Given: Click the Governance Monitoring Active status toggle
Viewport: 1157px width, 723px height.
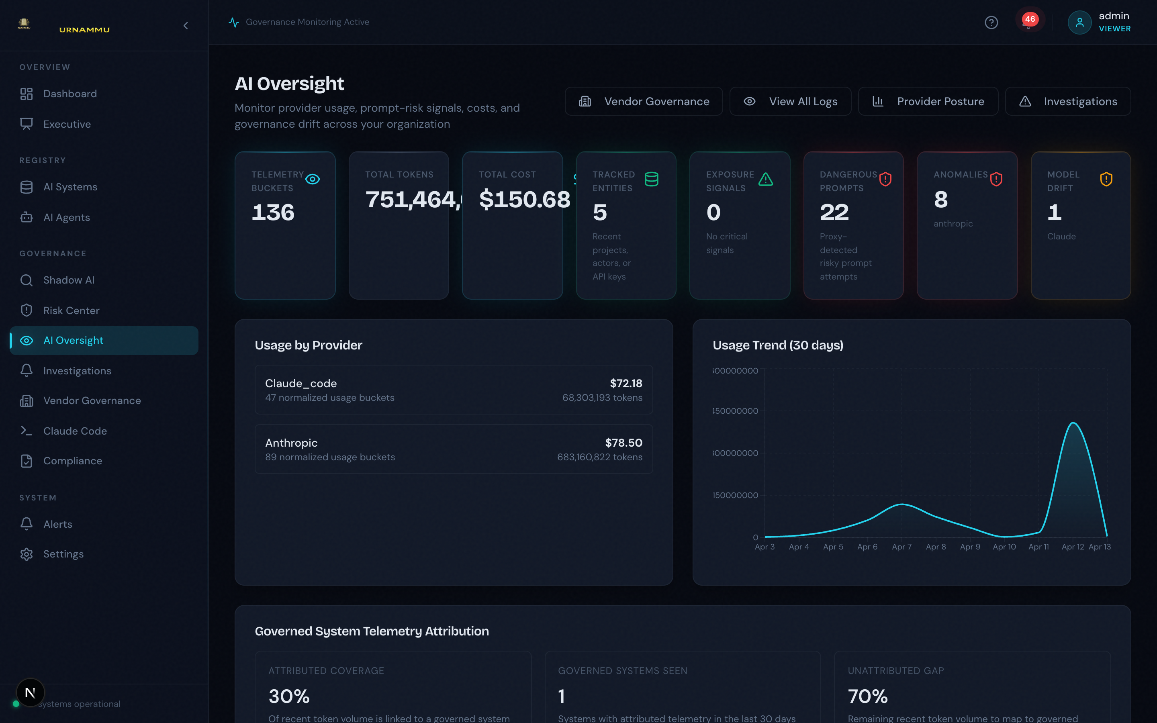Looking at the screenshot, I should [234, 22].
